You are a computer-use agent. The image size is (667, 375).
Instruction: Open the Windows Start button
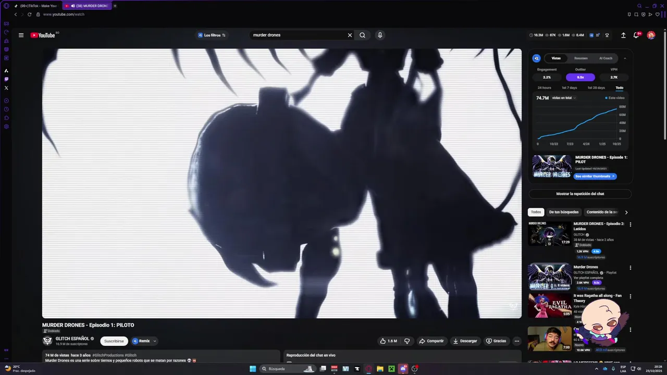click(253, 369)
